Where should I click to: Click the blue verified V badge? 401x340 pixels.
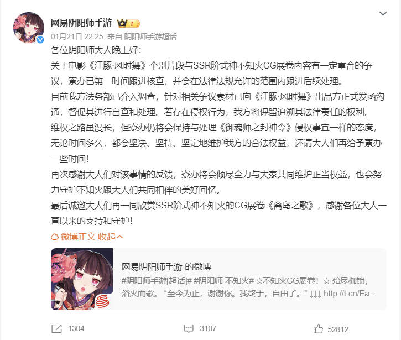pos(40,40)
